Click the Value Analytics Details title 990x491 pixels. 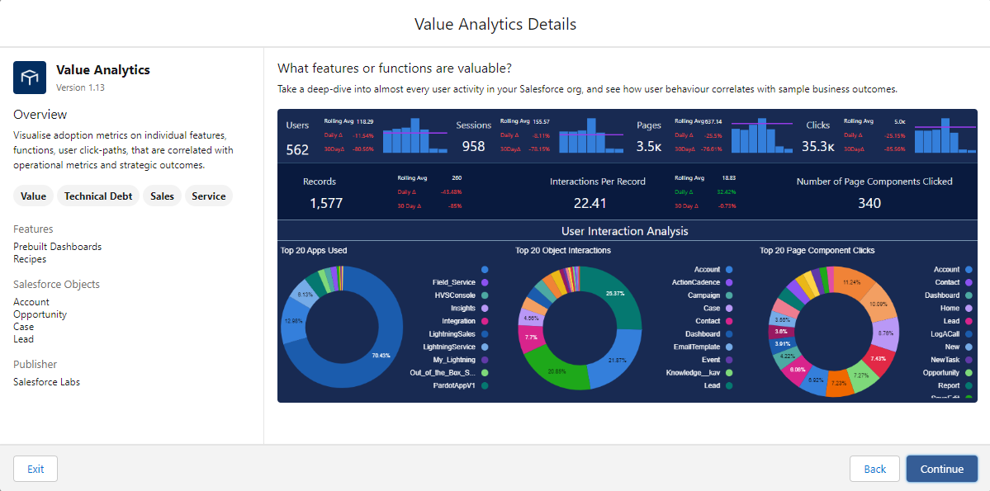click(x=495, y=24)
